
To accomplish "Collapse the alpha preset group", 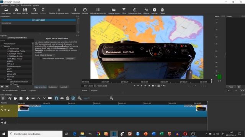I will 5,79.
